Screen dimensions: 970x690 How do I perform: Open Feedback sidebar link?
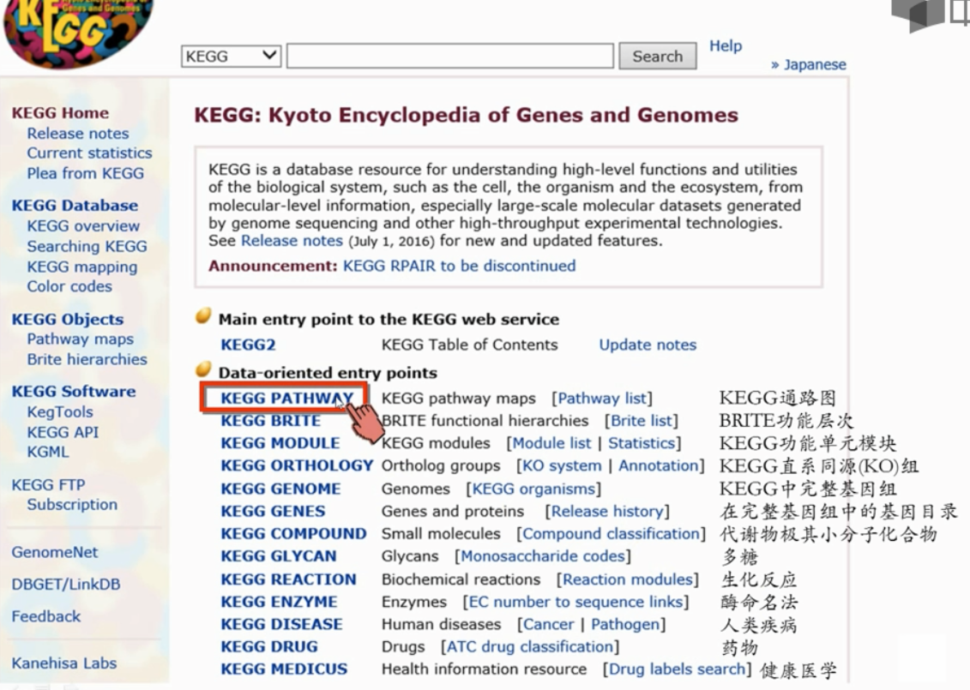point(45,616)
